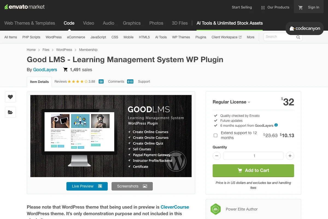The width and height of the screenshot is (328, 219).
Task: Open Mobile subcategory
Action: (x=128, y=37)
